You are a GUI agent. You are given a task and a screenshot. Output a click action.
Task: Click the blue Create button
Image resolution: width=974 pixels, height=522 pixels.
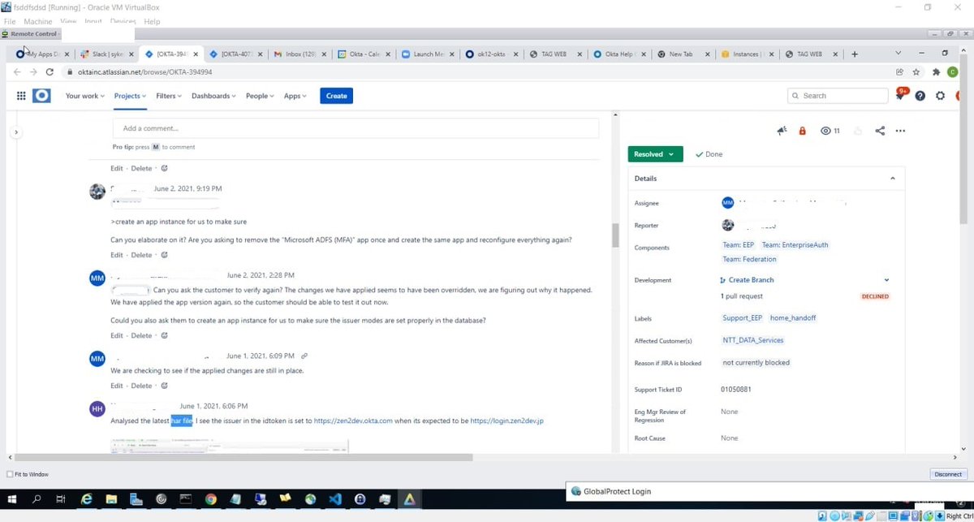(x=336, y=96)
